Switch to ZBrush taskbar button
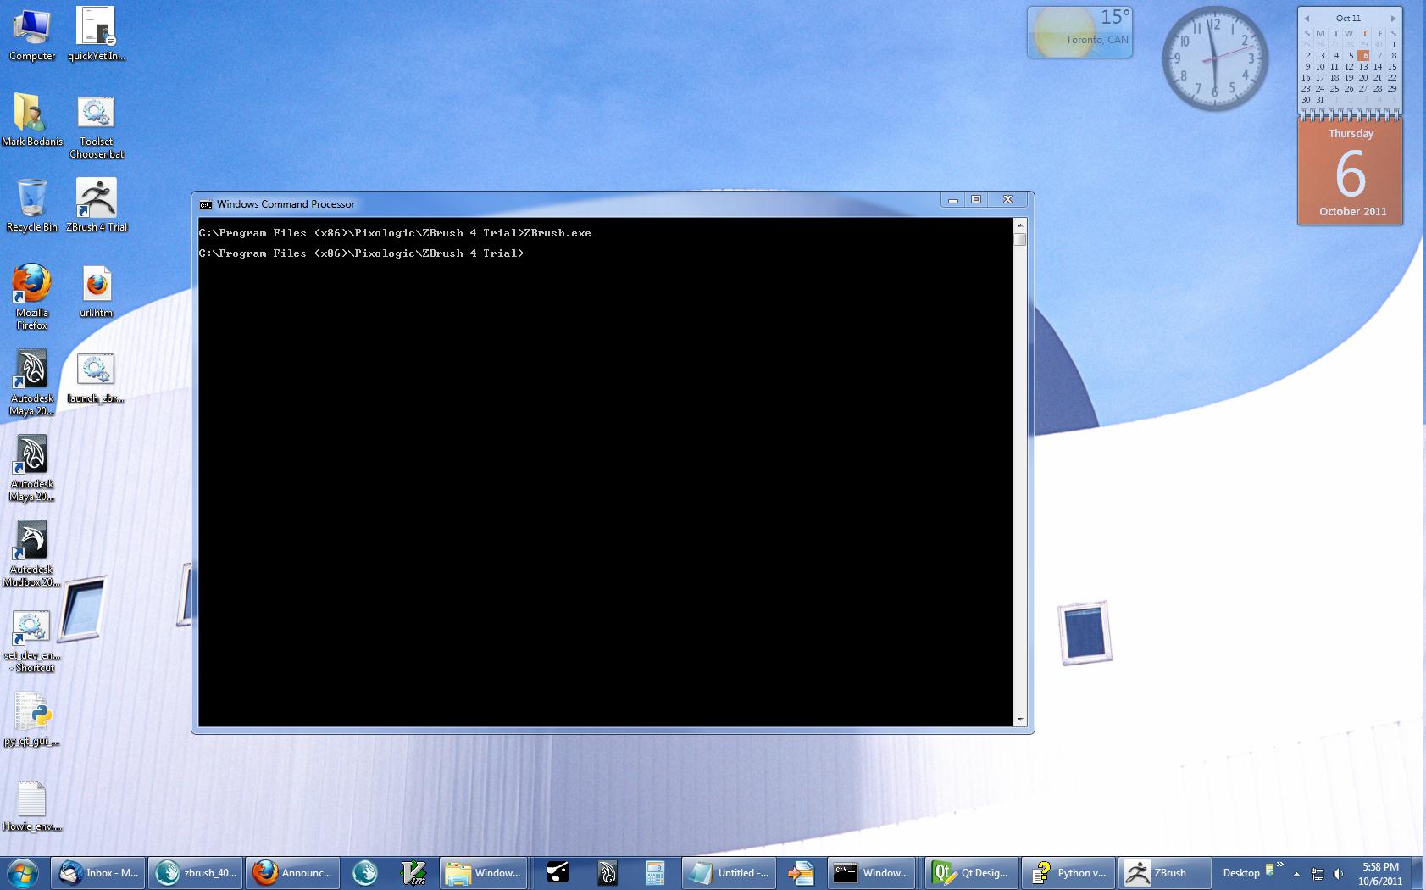Screen dimensions: 1426x890 [x=1165, y=872]
